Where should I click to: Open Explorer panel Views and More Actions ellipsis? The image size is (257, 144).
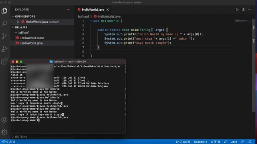(x=69, y=10)
